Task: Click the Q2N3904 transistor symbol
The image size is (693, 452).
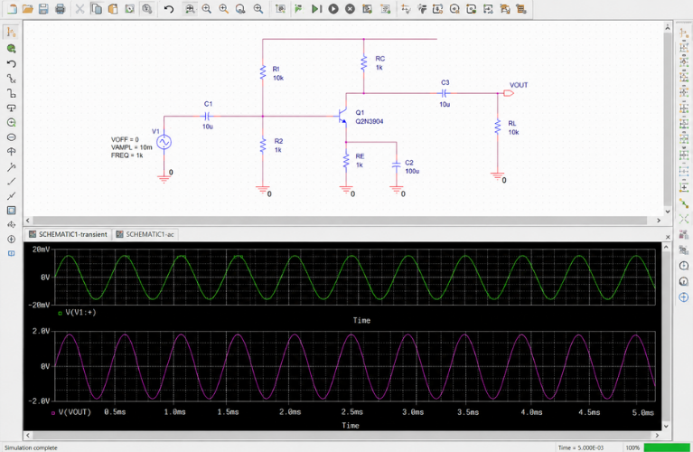Action: [342, 117]
